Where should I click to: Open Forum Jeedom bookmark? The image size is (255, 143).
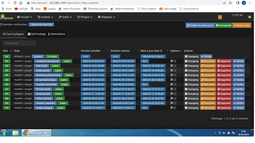[x=147, y=9]
